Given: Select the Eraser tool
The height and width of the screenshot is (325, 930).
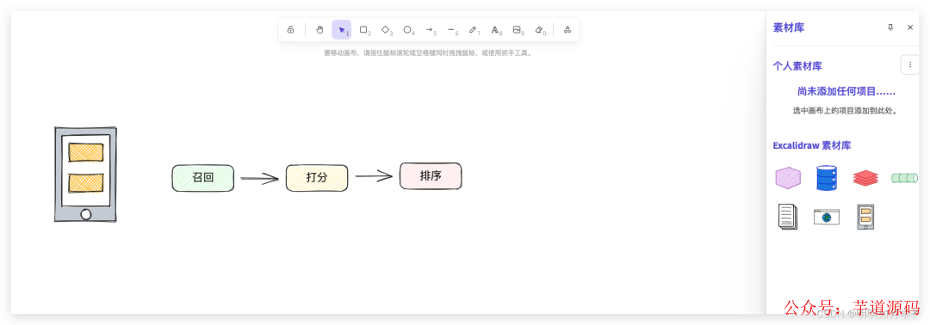Looking at the screenshot, I should coord(539,29).
